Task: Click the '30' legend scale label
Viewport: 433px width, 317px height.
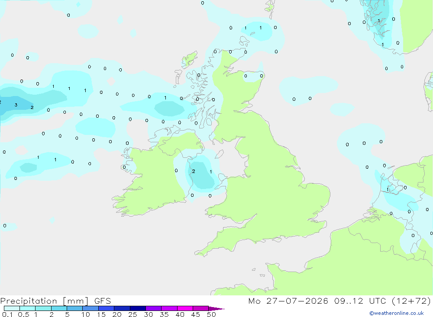Action: coord(149,314)
